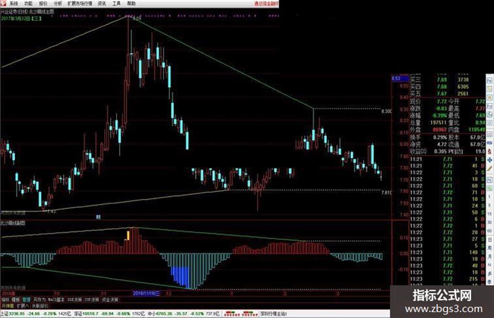Click the 深圳行情主站 connection status
The height and width of the screenshot is (318, 494).
coord(273,314)
